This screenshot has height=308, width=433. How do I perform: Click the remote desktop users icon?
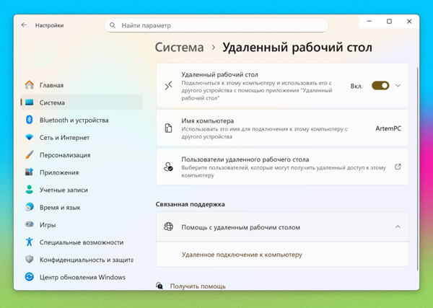(168, 167)
